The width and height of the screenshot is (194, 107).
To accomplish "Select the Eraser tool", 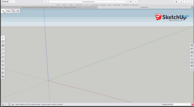I will [3, 42].
